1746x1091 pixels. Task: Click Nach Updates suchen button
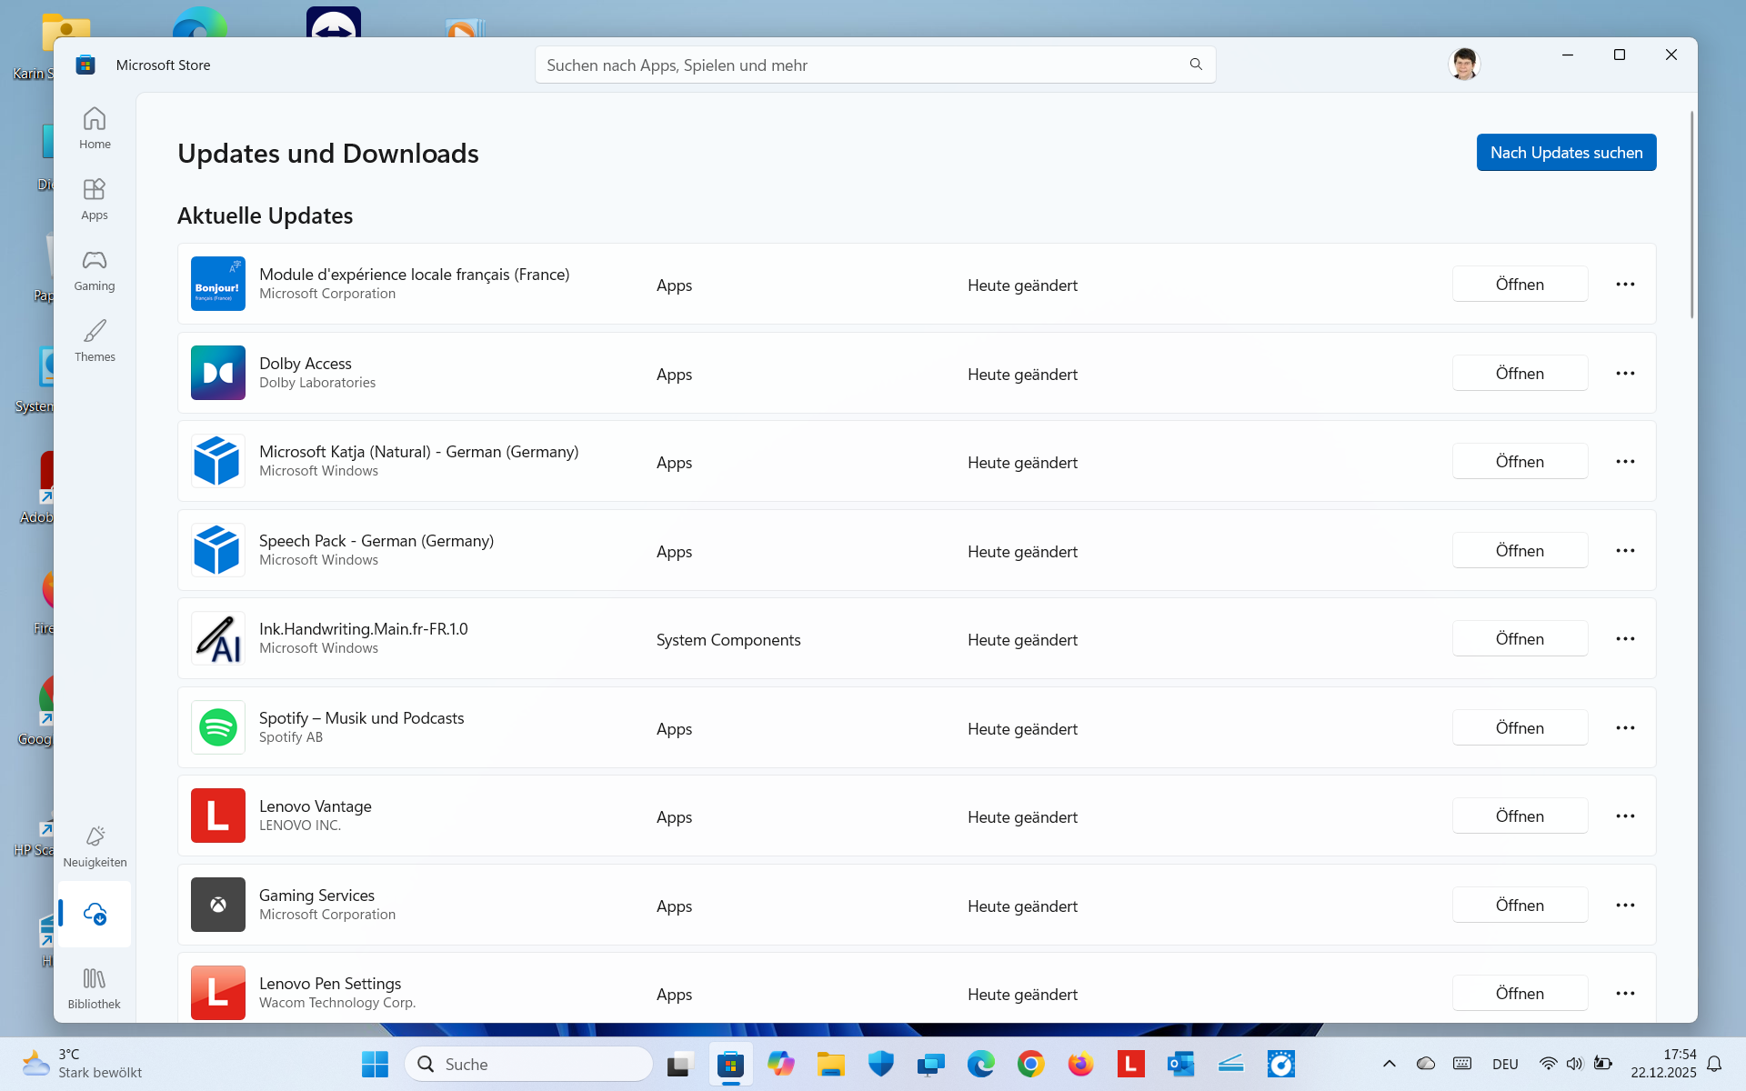[1566, 153]
